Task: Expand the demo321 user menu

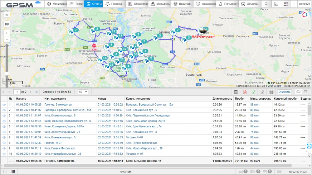Action: pyautogui.click(x=304, y=4)
